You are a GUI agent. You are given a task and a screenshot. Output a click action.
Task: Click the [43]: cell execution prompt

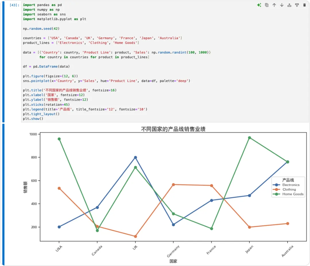point(14,5)
